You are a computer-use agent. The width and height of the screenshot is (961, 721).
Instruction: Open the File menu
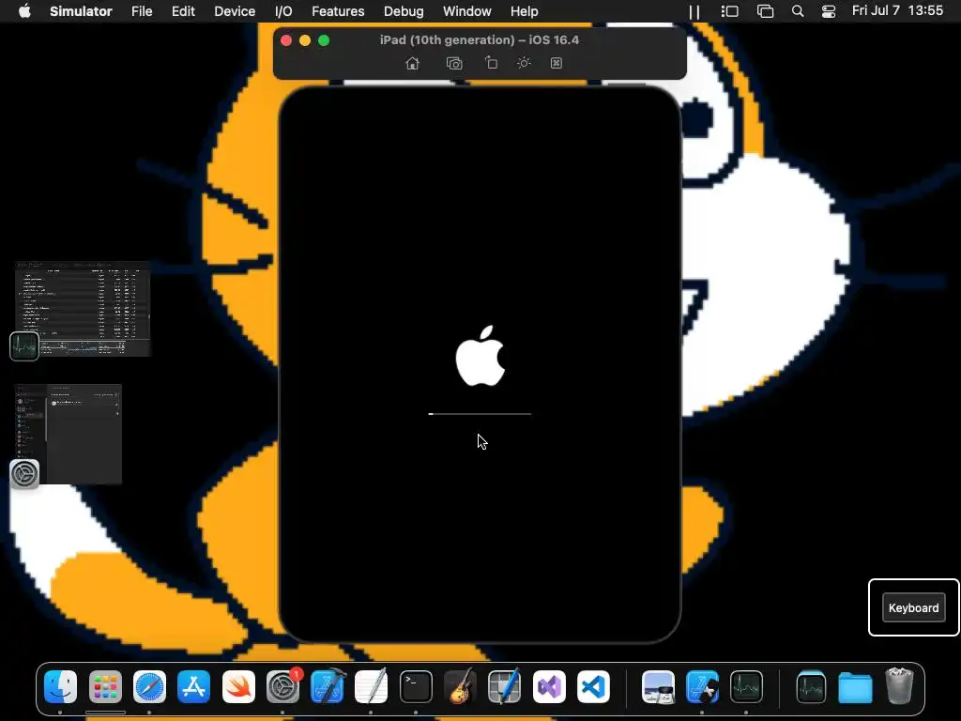click(x=142, y=11)
